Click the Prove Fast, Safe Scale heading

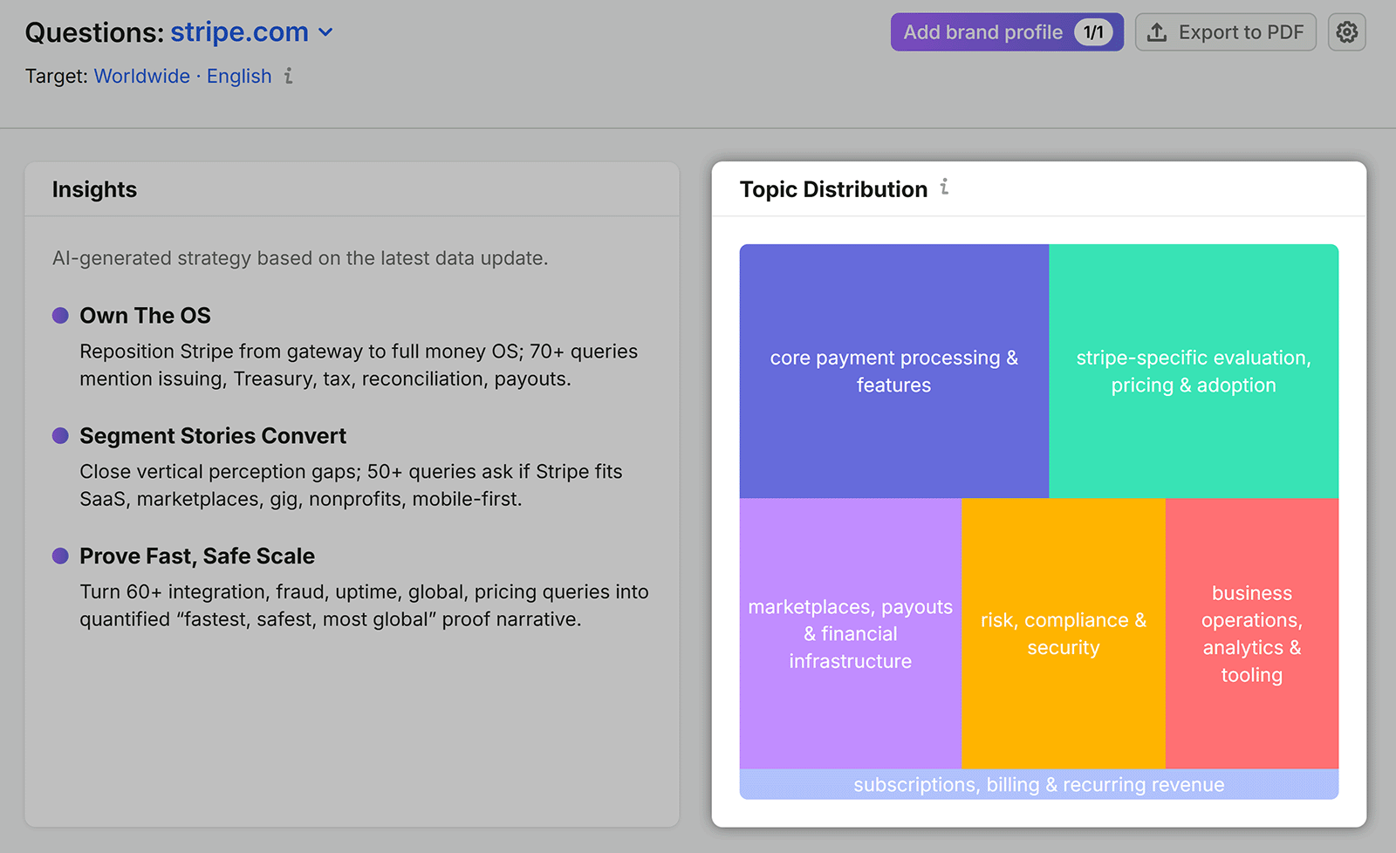tap(197, 556)
